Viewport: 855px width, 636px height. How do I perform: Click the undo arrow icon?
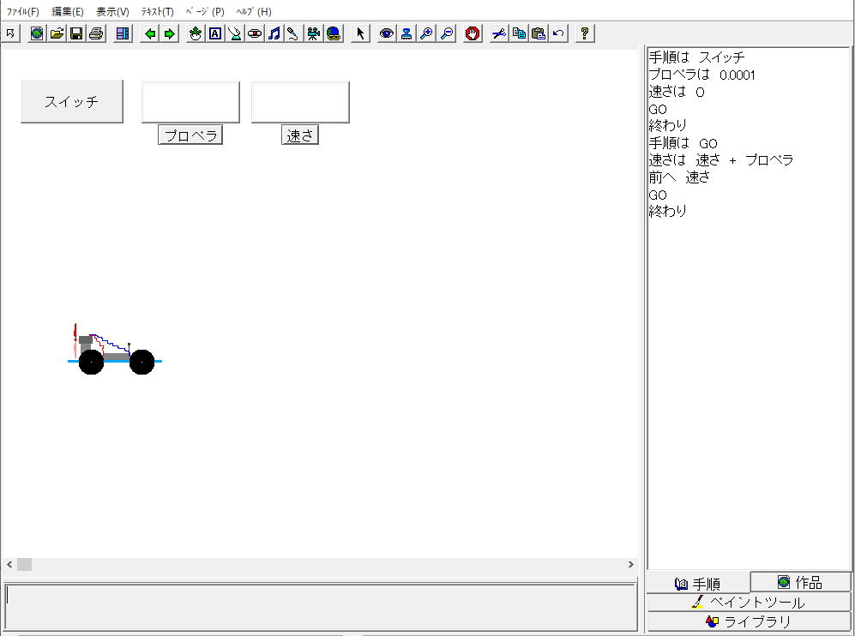click(x=558, y=33)
